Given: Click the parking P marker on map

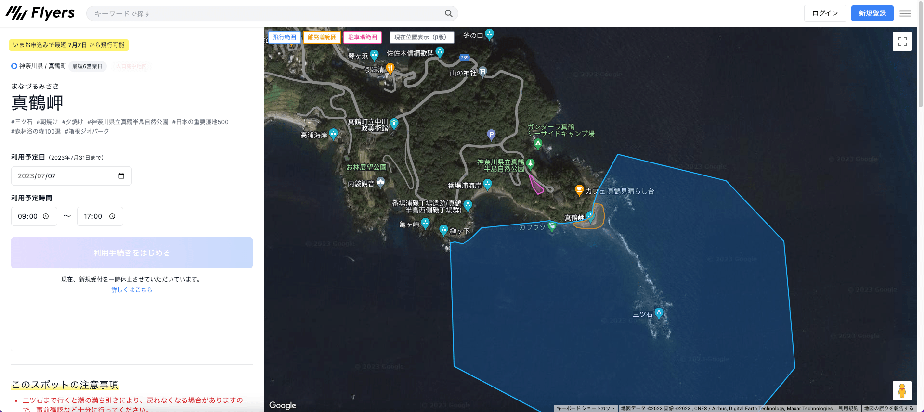Looking at the screenshot, I should tap(491, 135).
